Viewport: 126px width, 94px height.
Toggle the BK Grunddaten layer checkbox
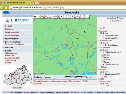click(x=103, y=45)
